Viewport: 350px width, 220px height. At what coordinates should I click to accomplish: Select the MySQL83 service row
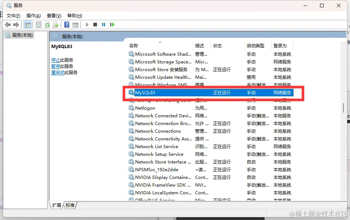tap(211, 92)
